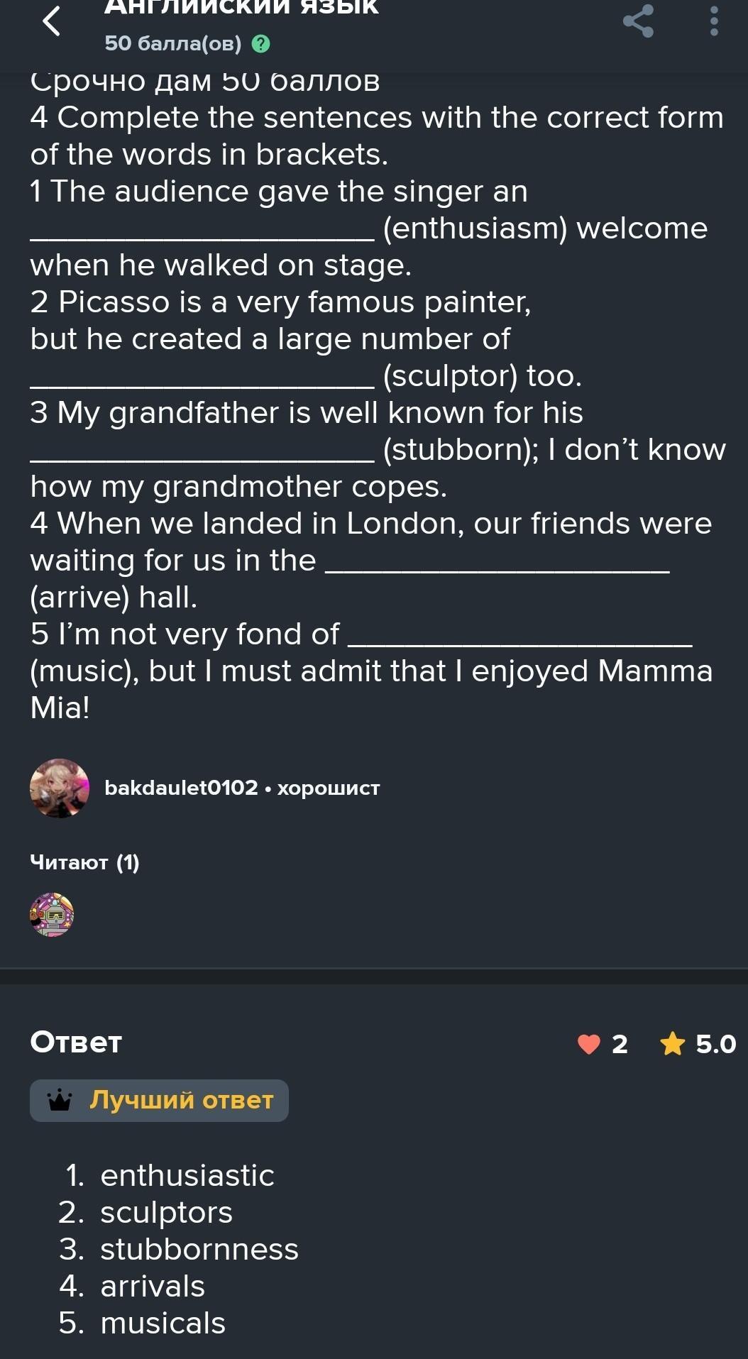
Task: Tap the green question mark icon
Action: tap(262, 45)
